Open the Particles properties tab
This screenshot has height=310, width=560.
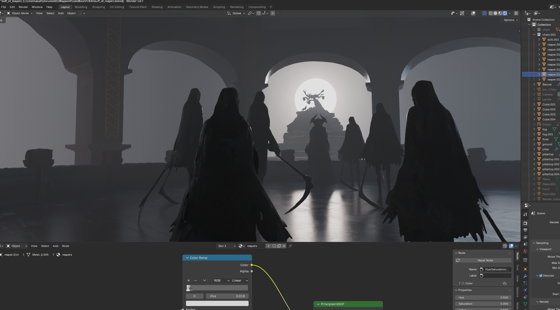pos(525,283)
